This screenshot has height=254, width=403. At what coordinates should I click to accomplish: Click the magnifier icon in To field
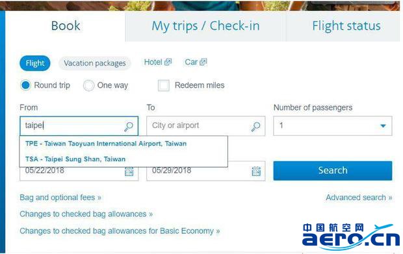click(x=255, y=127)
